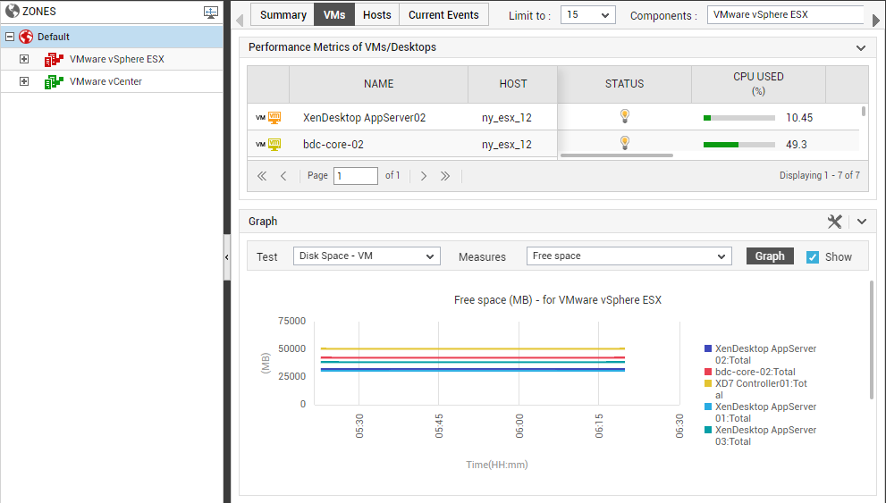Click CPU used bar for XenDesktop AppServer02
886x503 pixels.
(x=739, y=118)
